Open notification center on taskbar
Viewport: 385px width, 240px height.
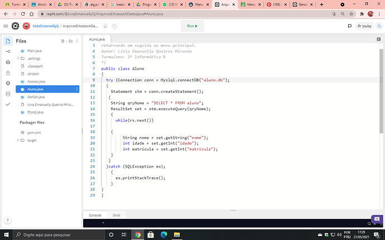[x=377, y=235]
